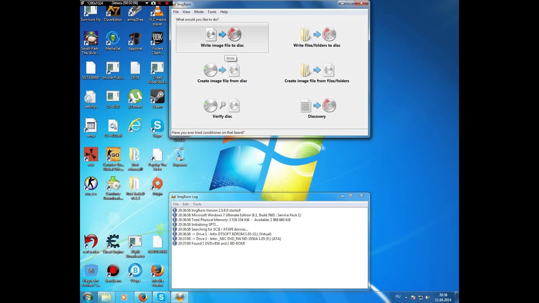Screen dimensions: 539x303
Task: Select the Plague Inc Evolved desktop icon
Action: click(x=91, y=275)
